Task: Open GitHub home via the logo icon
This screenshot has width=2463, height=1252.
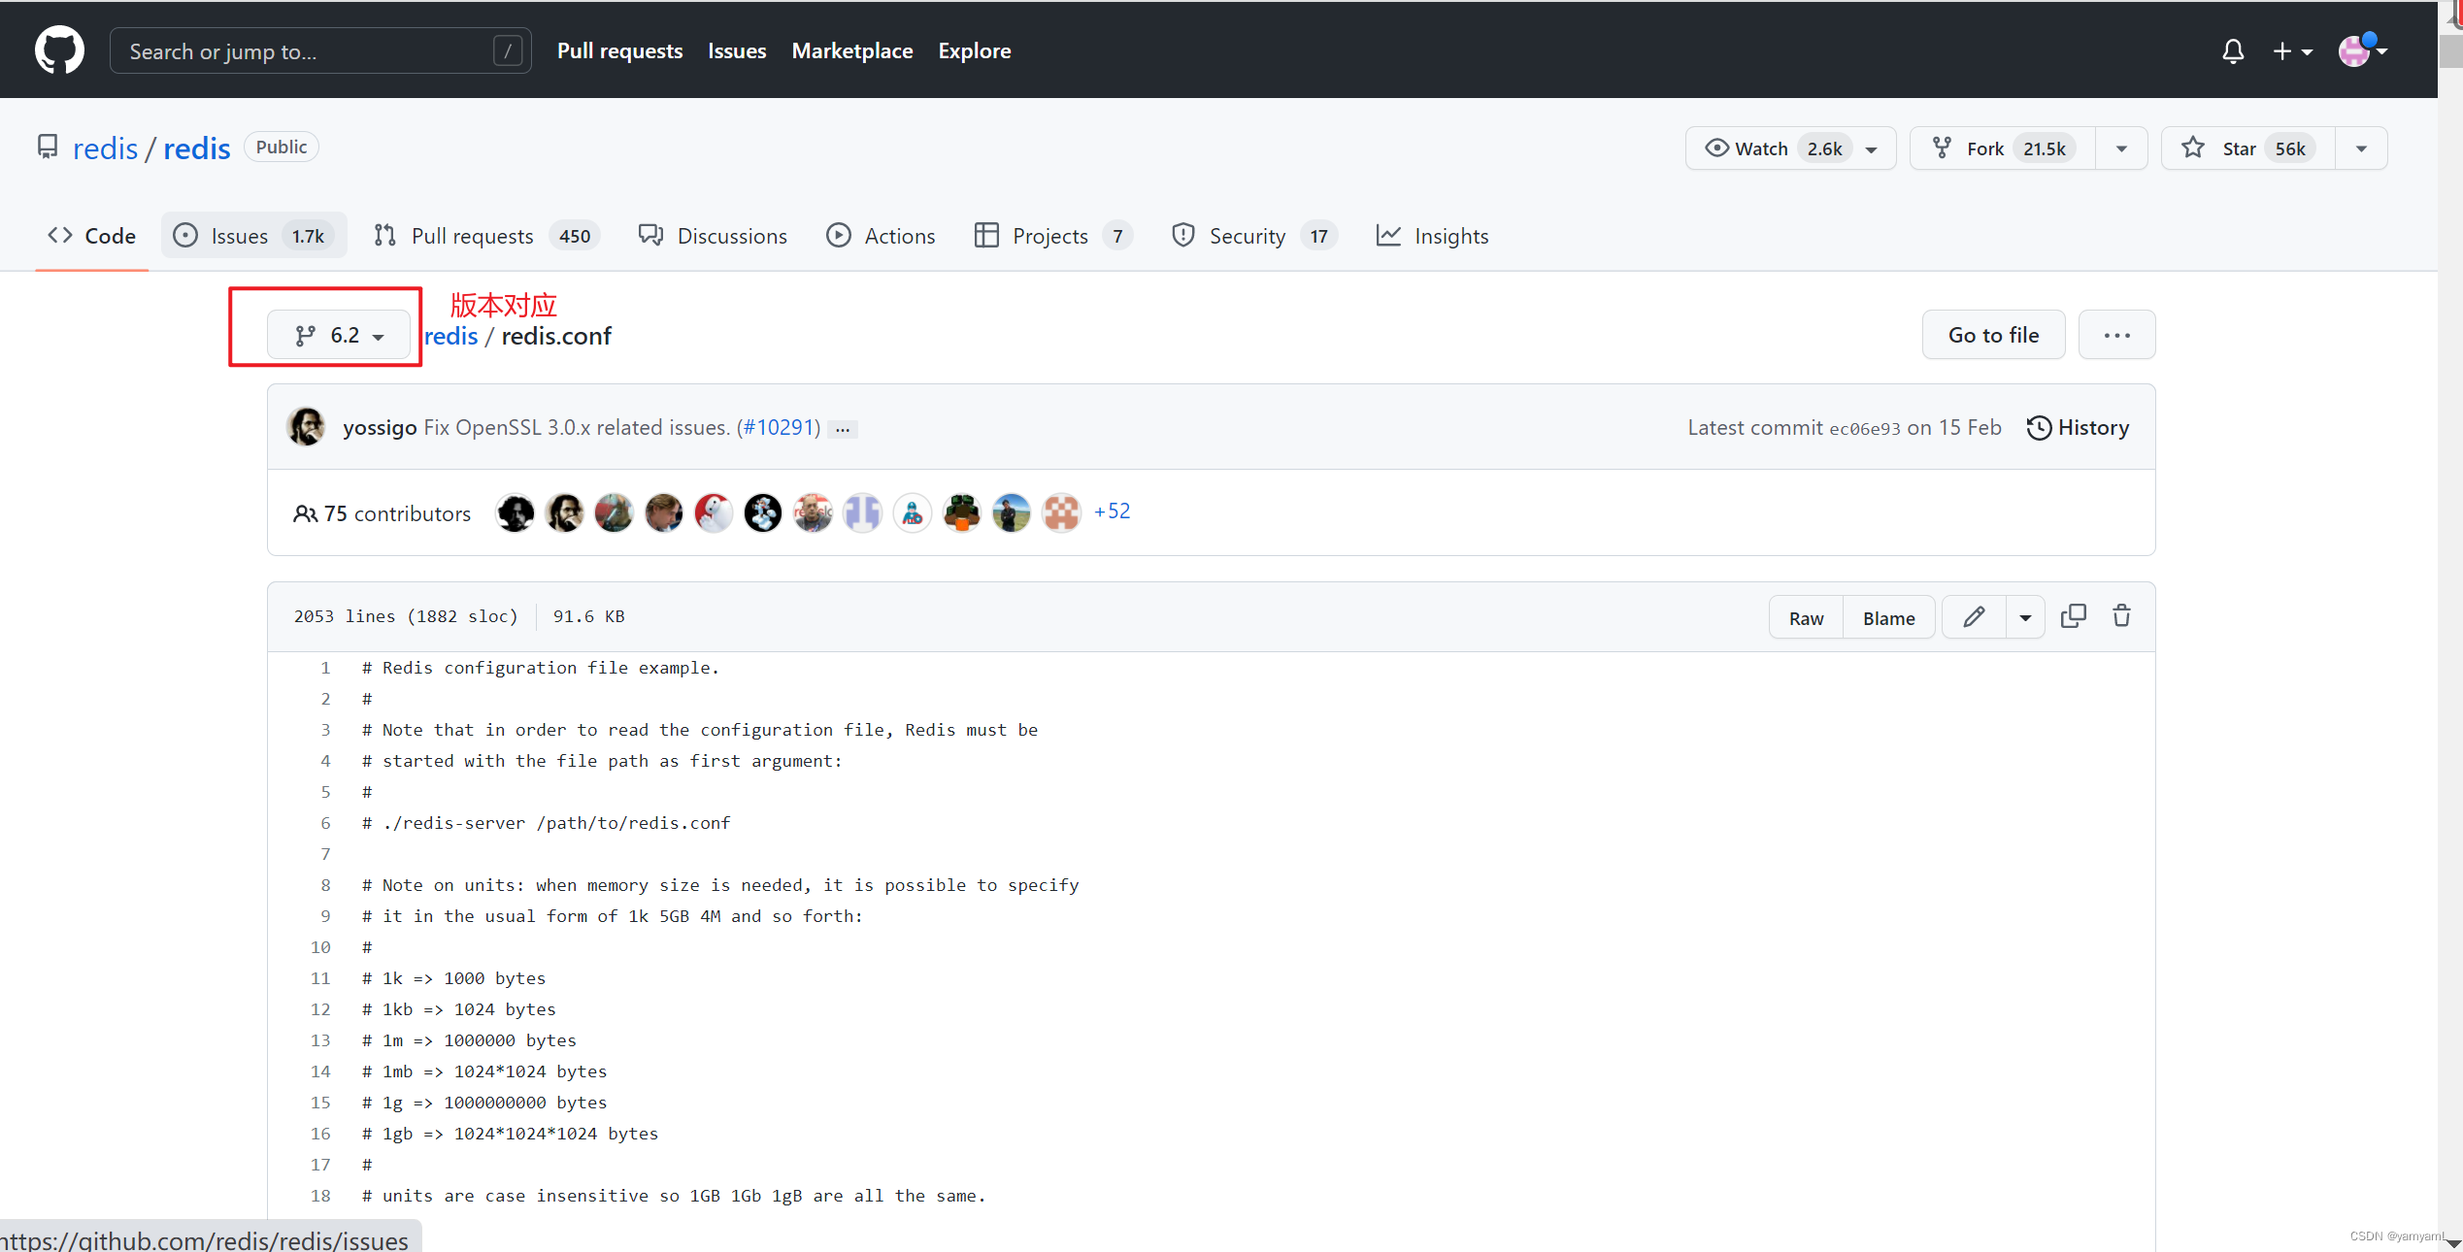Action: pos(59,49)
